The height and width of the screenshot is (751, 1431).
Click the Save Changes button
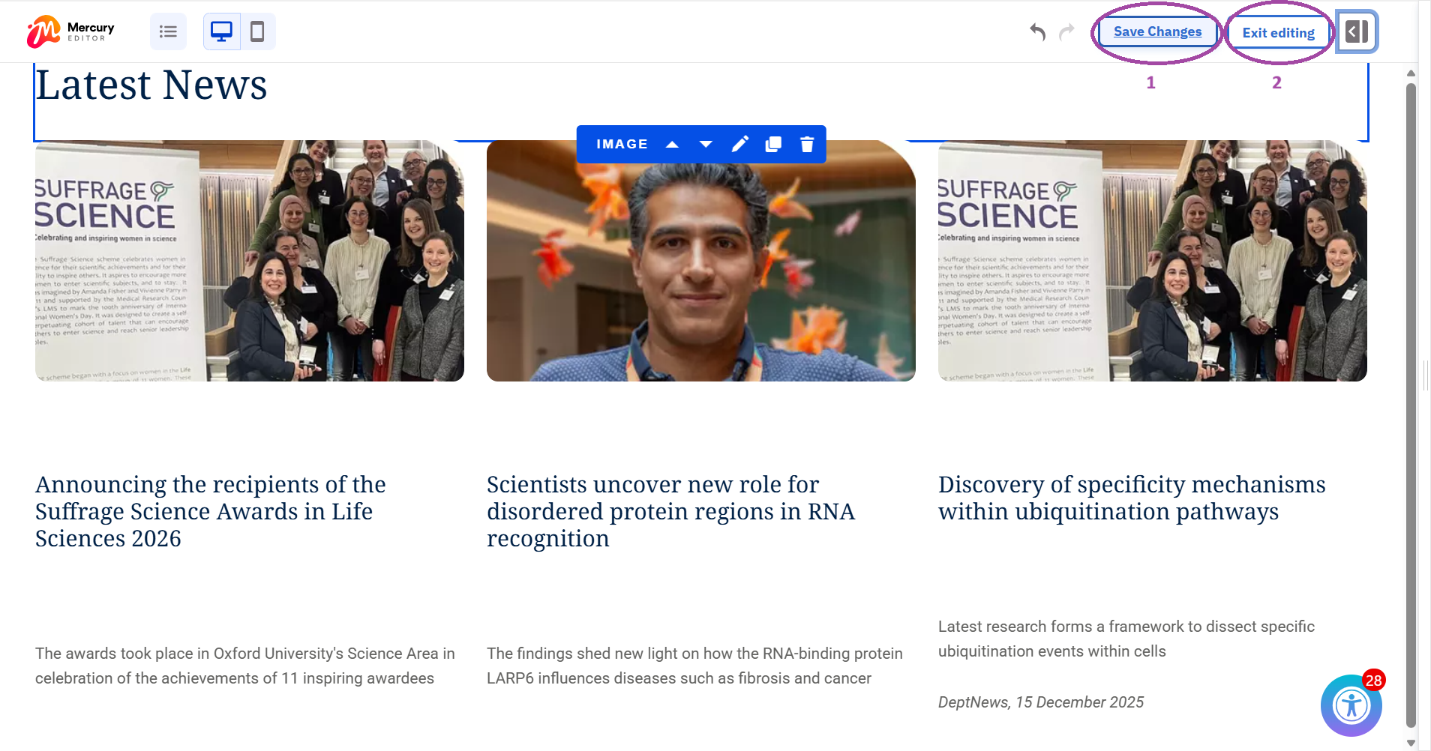pyautogui.click(x=1157, y=31)
